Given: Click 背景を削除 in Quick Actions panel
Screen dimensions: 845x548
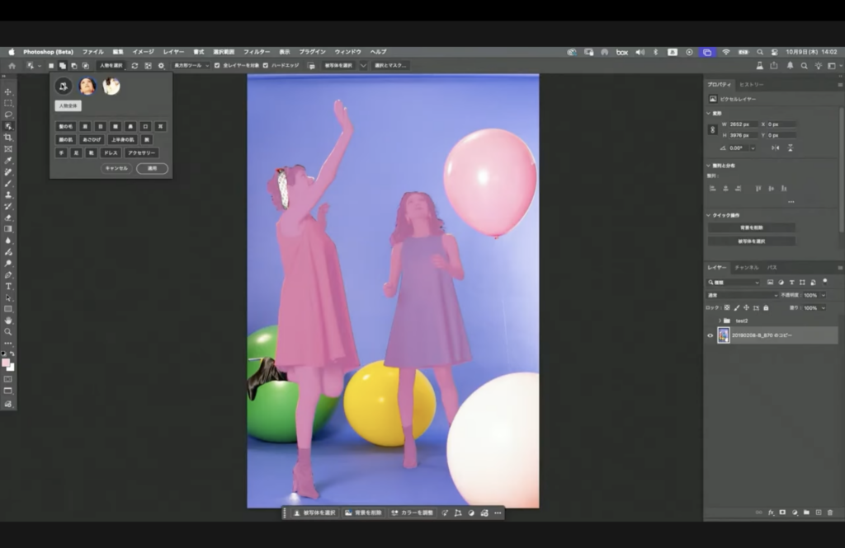Looking at the screenshot, I should pos(751,227).
